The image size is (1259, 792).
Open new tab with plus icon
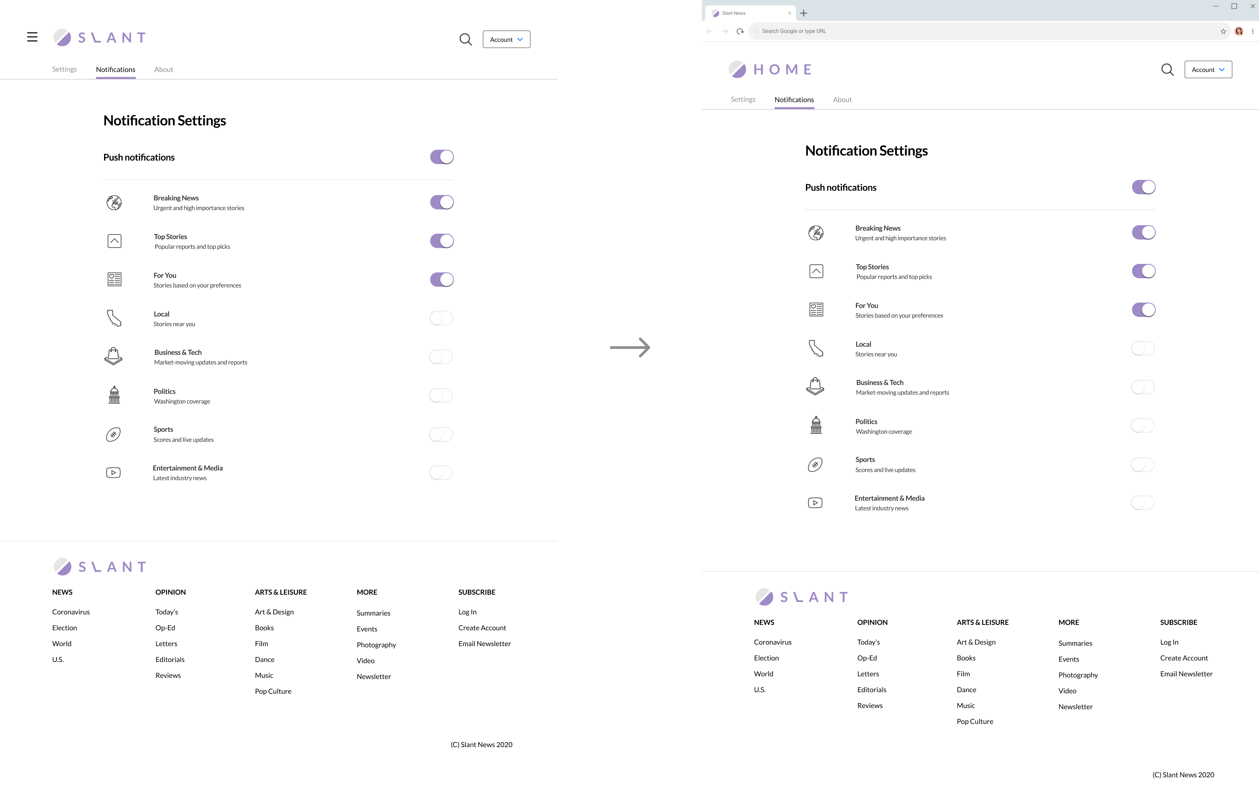[804, 13]
